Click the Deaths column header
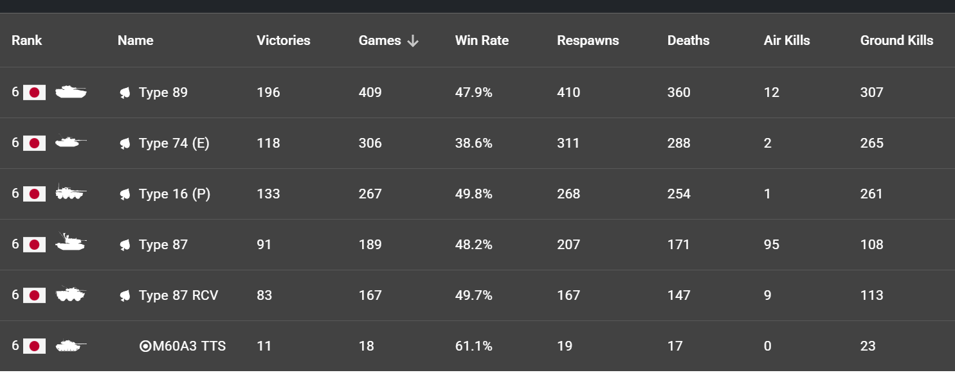The height and width of the screenshot is (375, 955). tap(688, 40)
